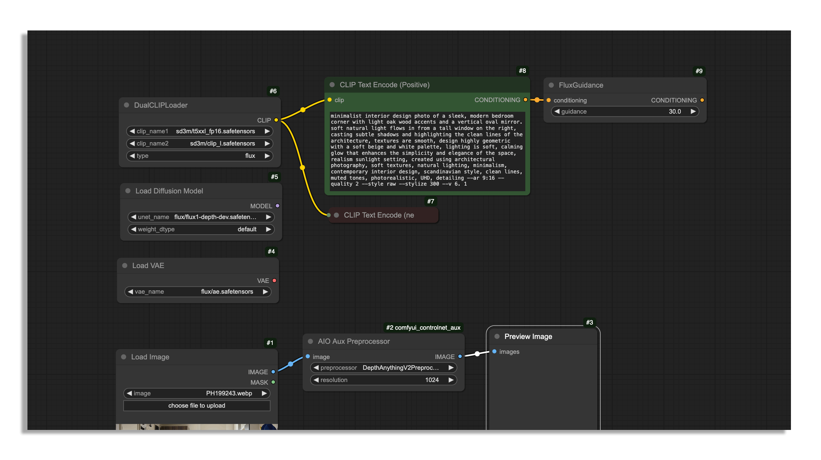This screenshot has height=460, width=821.
Task: Collapse the FluxGuidance node via title dot
Action: [x=551, y=85]
